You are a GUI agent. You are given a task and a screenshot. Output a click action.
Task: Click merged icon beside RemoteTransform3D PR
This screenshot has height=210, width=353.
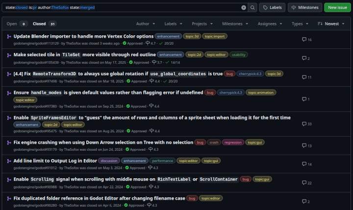coord(9,74)
